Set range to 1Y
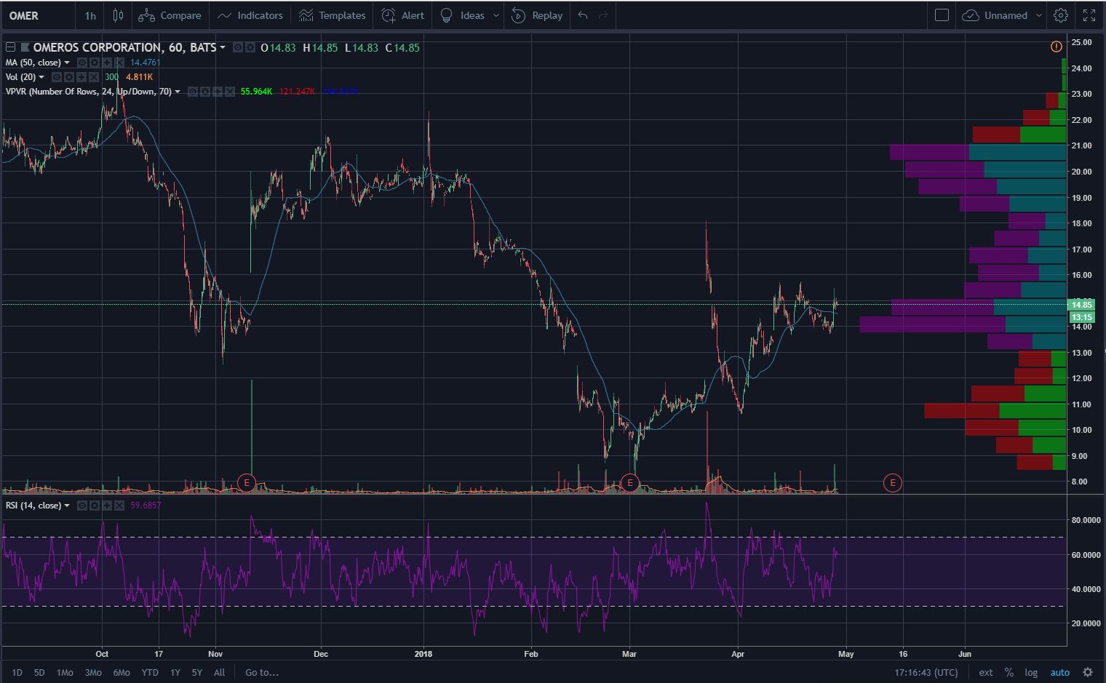The height and width of the screenshot is (683, 1106). tap(175, 673)
